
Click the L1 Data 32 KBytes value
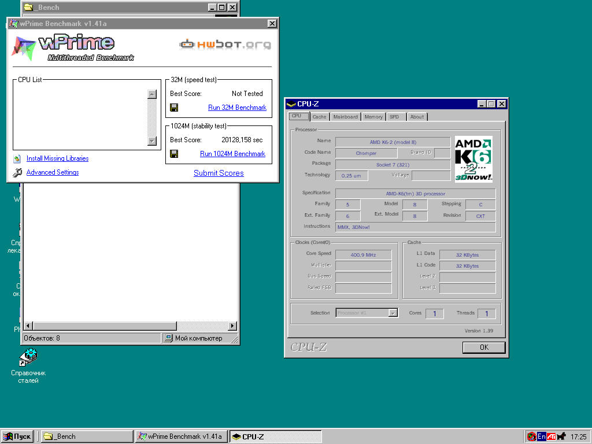point(467,255)
